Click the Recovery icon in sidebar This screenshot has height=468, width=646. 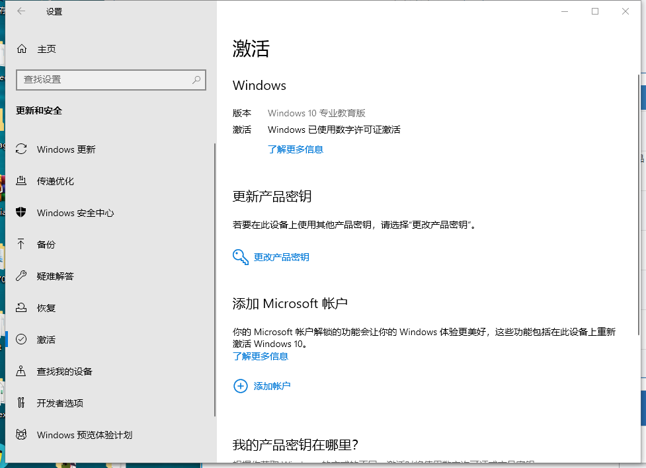click(22, 308)
